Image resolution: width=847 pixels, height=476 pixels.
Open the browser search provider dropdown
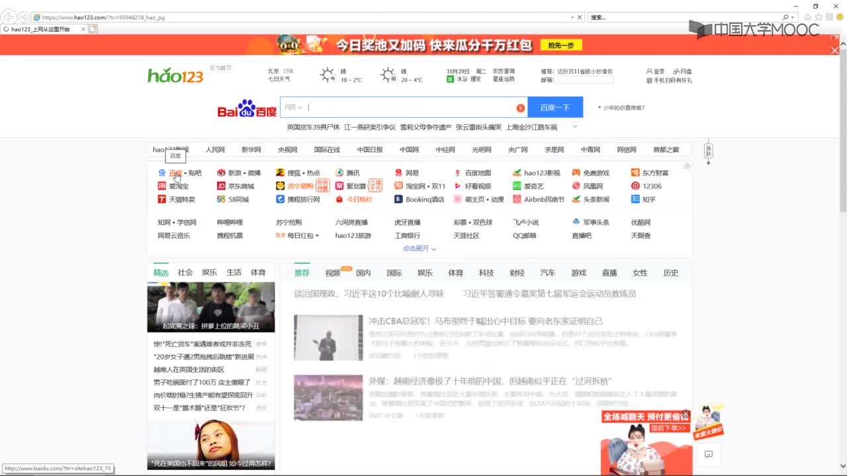pyautogui.click(x=793, y=17)
